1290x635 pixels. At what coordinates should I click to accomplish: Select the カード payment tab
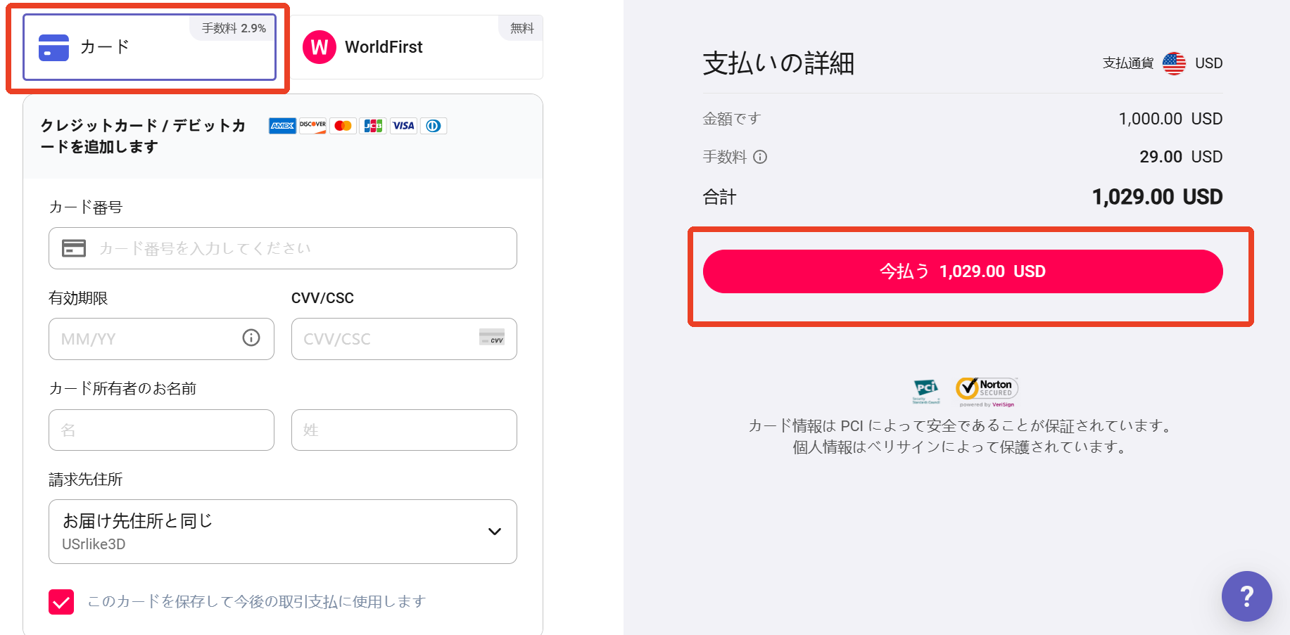tap(149, 47)
